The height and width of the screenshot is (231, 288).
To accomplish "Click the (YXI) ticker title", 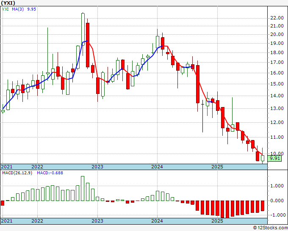I will click(x=8, y=3).
